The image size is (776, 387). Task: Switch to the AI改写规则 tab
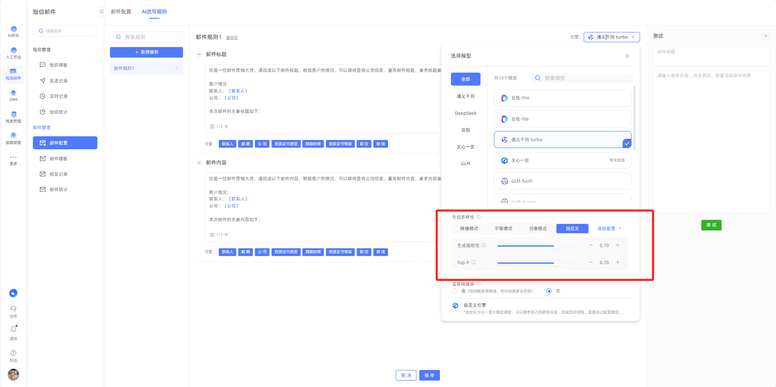pos(154,12)
